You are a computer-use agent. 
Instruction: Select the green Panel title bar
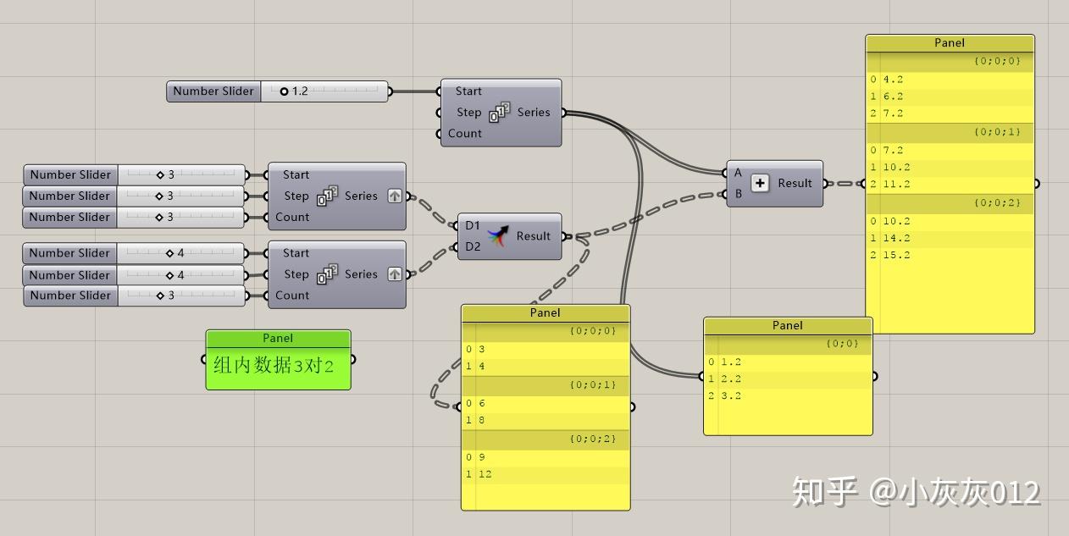(278, 338)
